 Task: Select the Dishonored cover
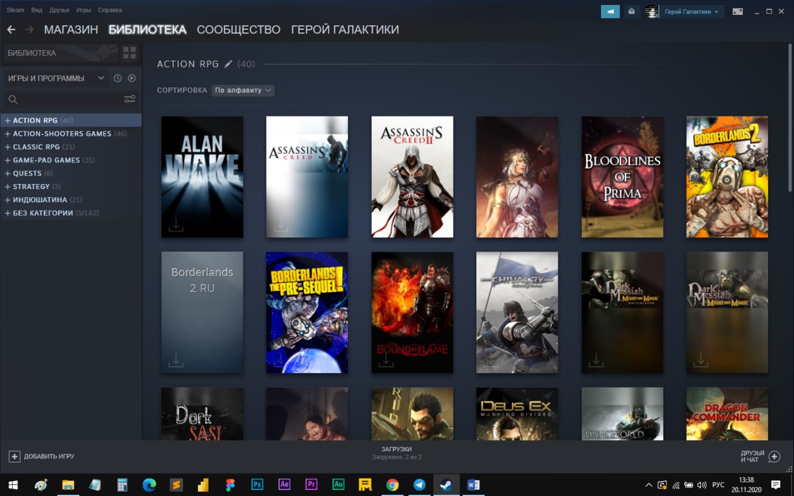622,414
